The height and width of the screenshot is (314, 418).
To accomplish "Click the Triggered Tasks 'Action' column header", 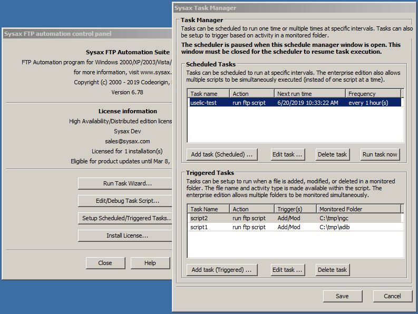I will pyautogui.click(x=252, y=209).
